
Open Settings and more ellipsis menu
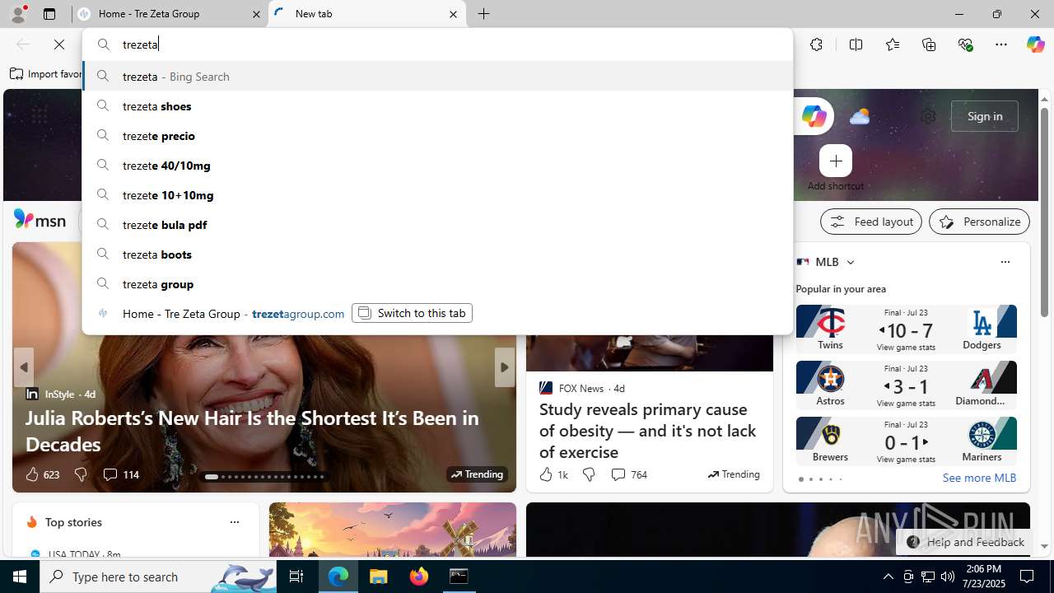(1001, 44)
